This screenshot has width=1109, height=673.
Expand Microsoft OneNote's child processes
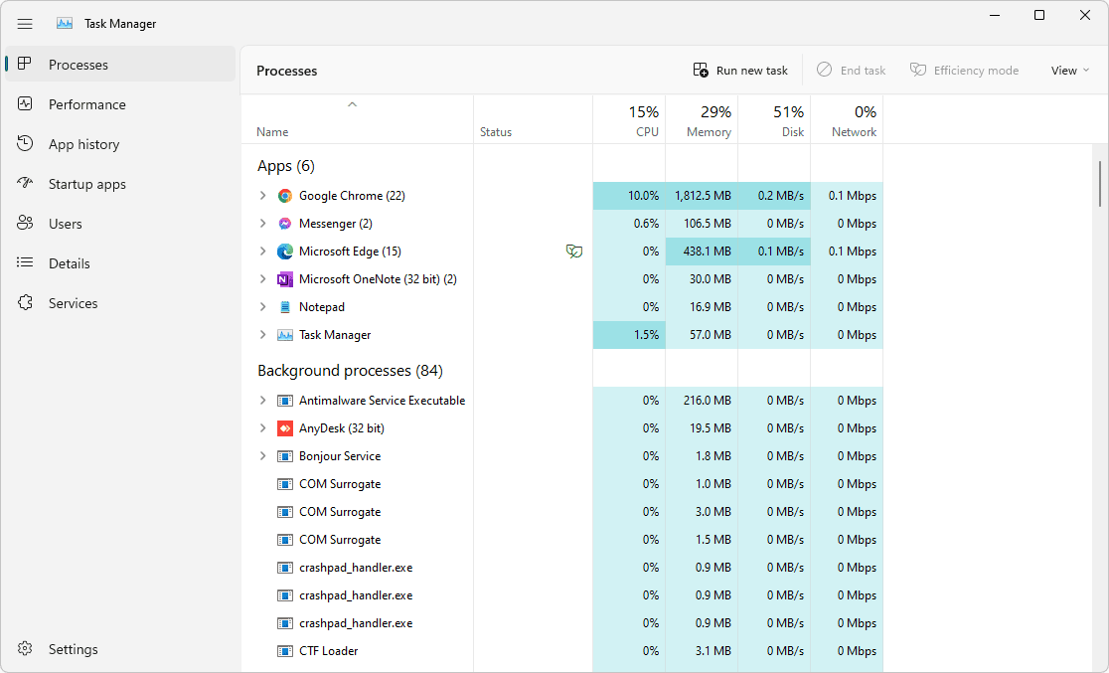point(261,279)
